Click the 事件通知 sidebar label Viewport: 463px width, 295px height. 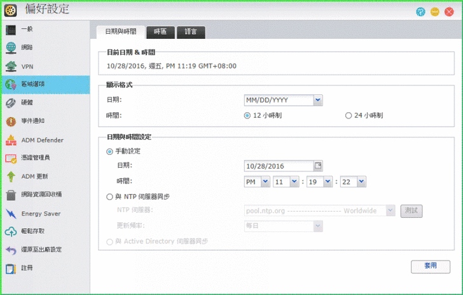pos(32,120)
